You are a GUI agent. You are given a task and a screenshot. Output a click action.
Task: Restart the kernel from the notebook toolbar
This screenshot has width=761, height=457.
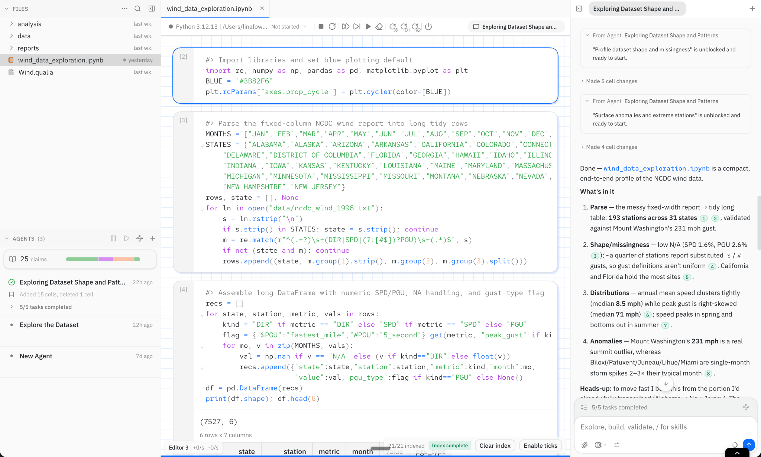tap(332, 26)
